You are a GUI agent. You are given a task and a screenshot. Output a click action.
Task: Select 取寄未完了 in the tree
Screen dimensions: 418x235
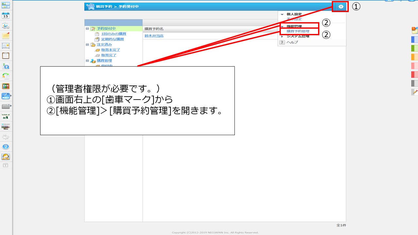pos(111,50)
